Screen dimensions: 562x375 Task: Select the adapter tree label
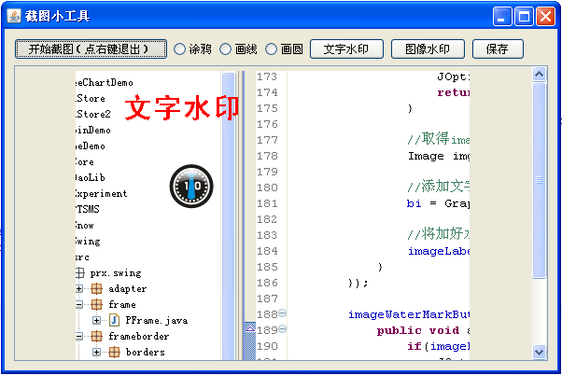tap(127, 288)
